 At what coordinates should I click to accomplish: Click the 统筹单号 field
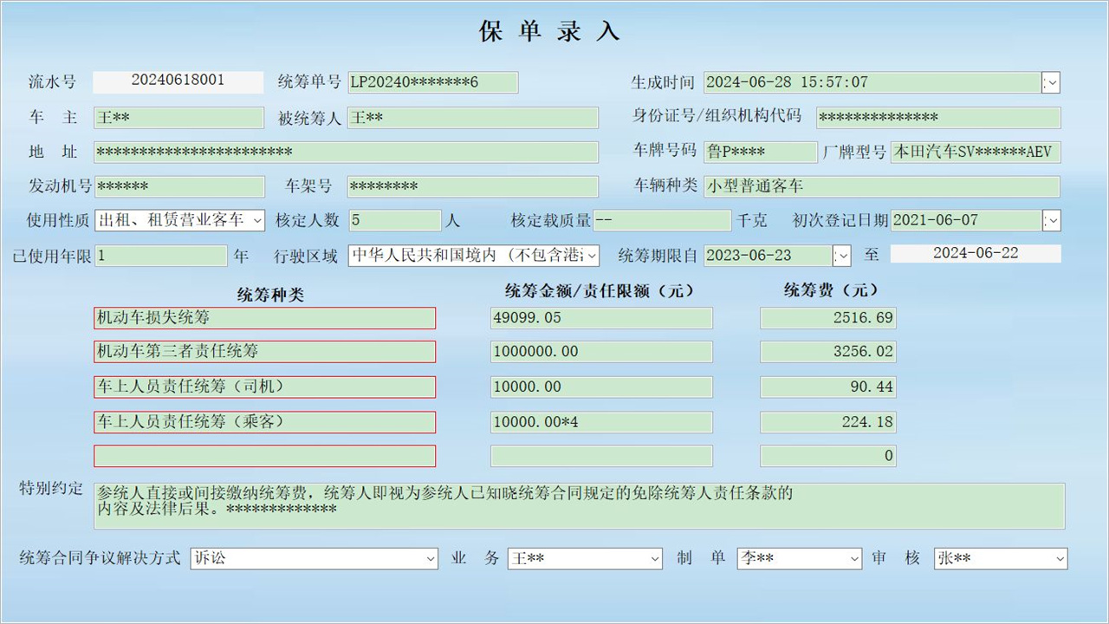pyautogui.click(x=433, y=82)
